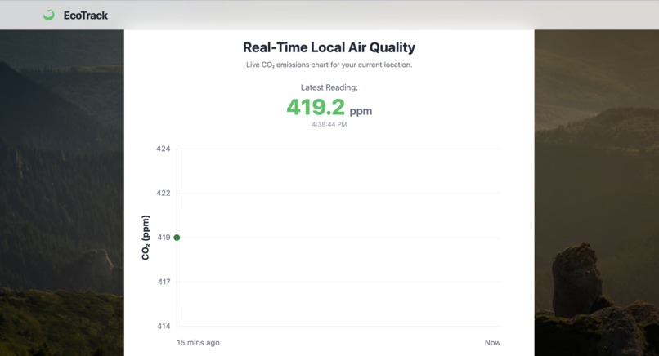Screen dimensions: 659x356
Task: Select the green data point on chart
Action: pyautogui.click(x=177, y=238)
